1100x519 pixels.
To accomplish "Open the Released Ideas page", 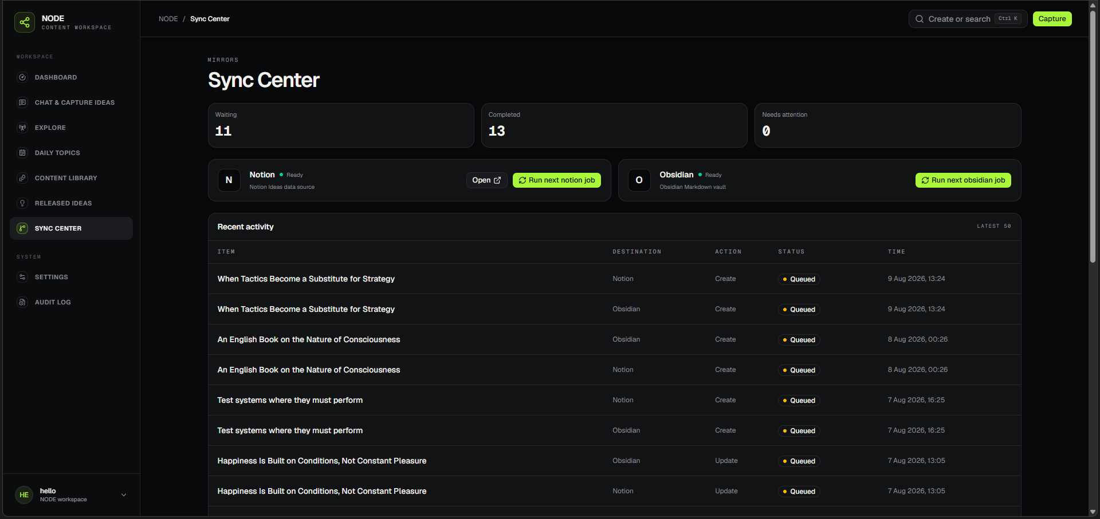I will click(71, 203).
